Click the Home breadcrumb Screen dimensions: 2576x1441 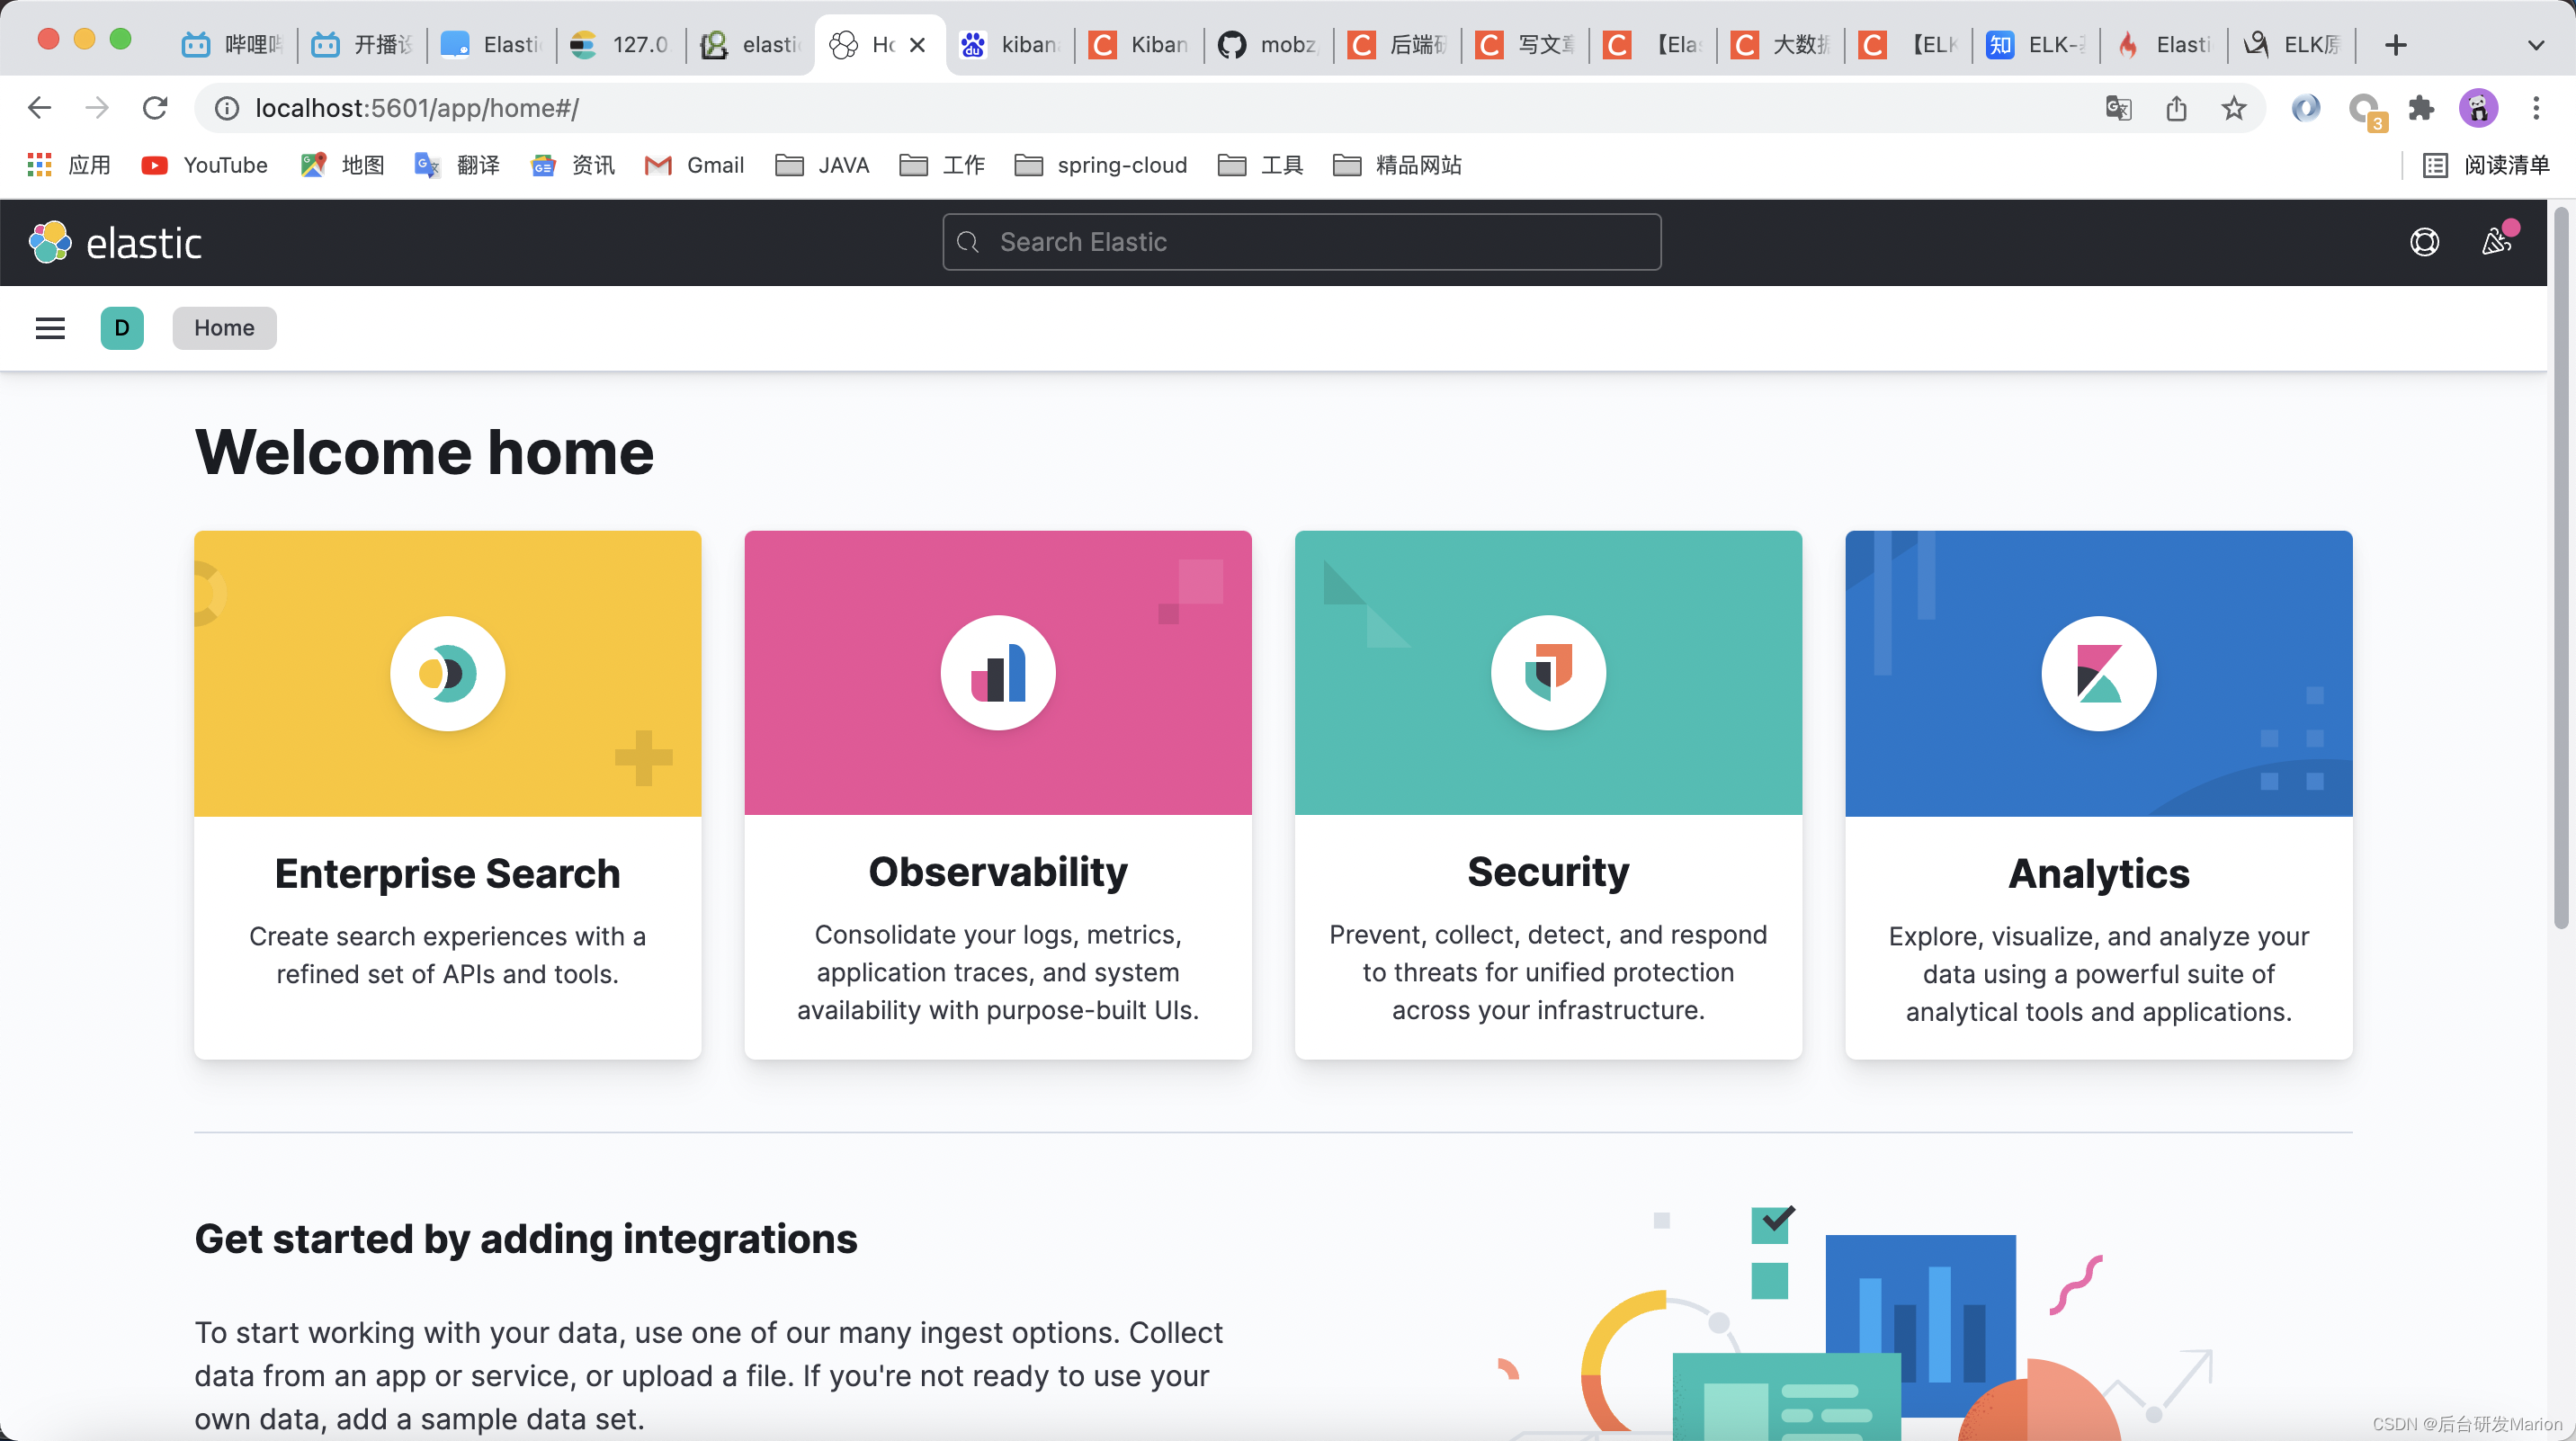pos(224,328)
